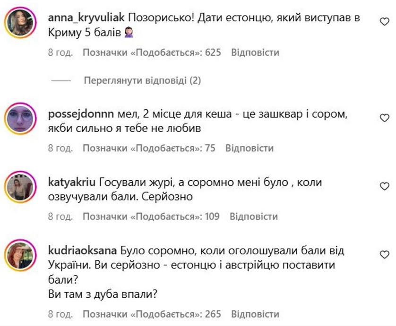Open anna_kryvuliak username link
Viewport: 396px width, 326px height.
[x=86, y=18]
